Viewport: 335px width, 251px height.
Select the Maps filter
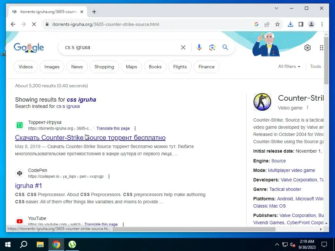pos(132,67)
